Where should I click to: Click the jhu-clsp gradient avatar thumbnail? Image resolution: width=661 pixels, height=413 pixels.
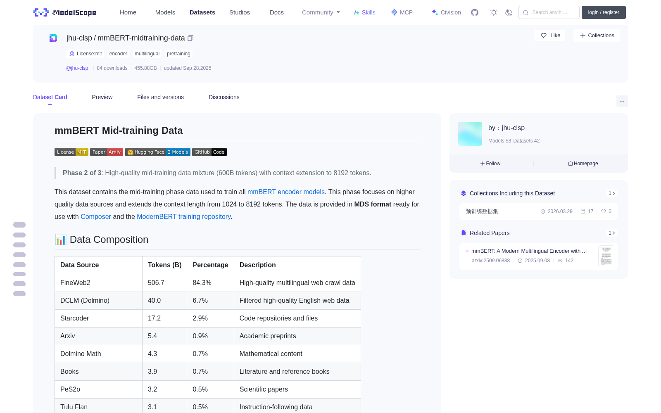coord(470,134)
